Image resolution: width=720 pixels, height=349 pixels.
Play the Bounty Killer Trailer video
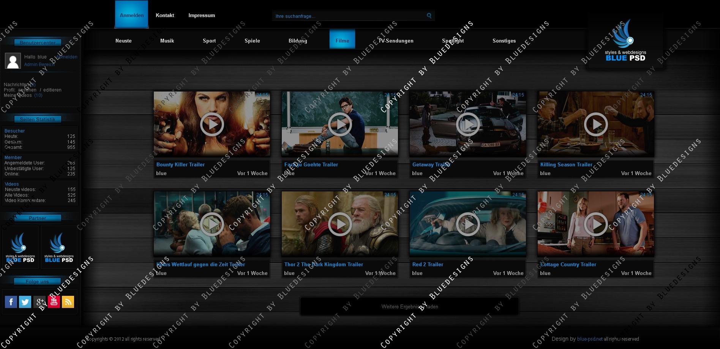pyautogui.click(x=212, y=124)
